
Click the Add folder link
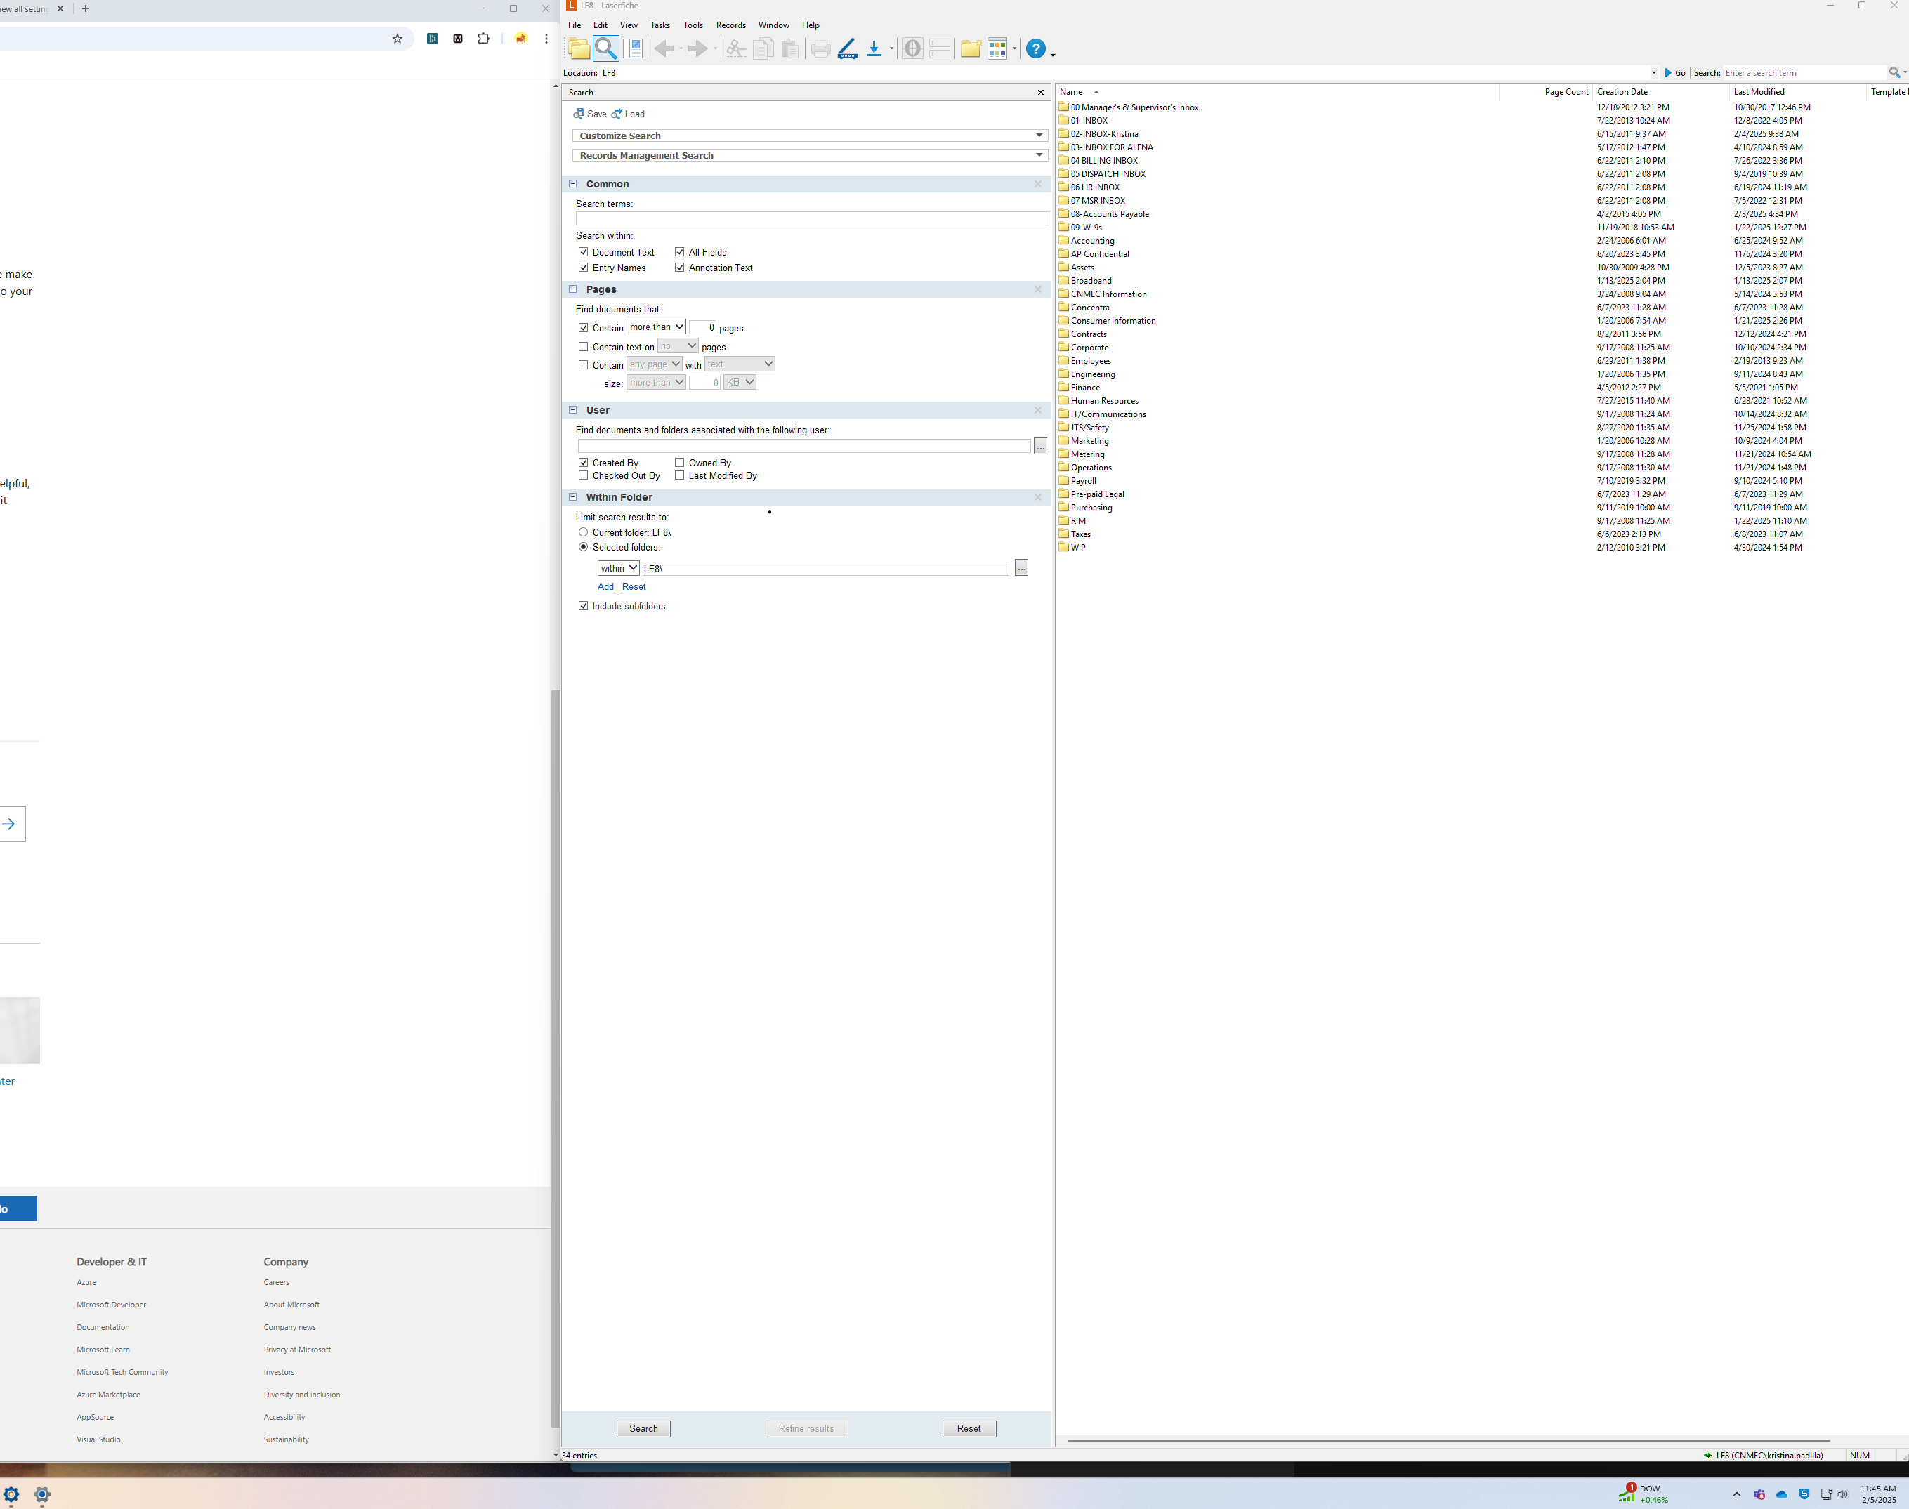pyautogui.click(x=605, y=586)
